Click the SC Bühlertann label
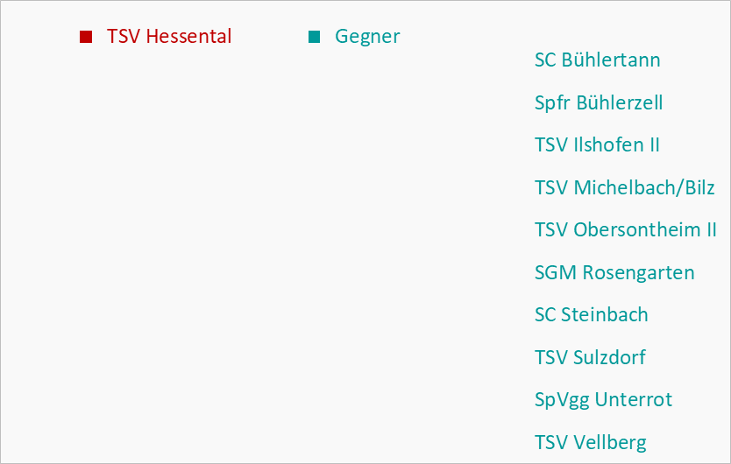Screen dimensions: 731x464 click(x=597, y=60)
